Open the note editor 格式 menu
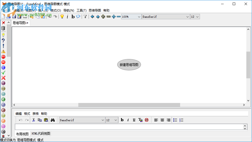Image resolution: width=252 pixels, height=142 pixels. pos(27,114)
